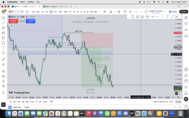Open the Object Tree layers panel
This screenshot has width=189, height=118.
tap(186, 30)
